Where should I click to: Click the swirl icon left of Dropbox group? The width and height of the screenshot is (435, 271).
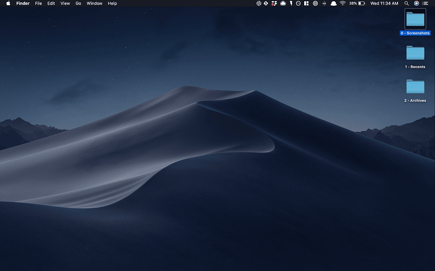[x=259, y=3]
